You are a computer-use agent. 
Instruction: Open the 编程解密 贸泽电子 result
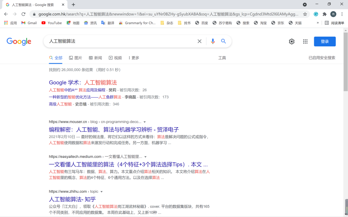coord(114,129)
